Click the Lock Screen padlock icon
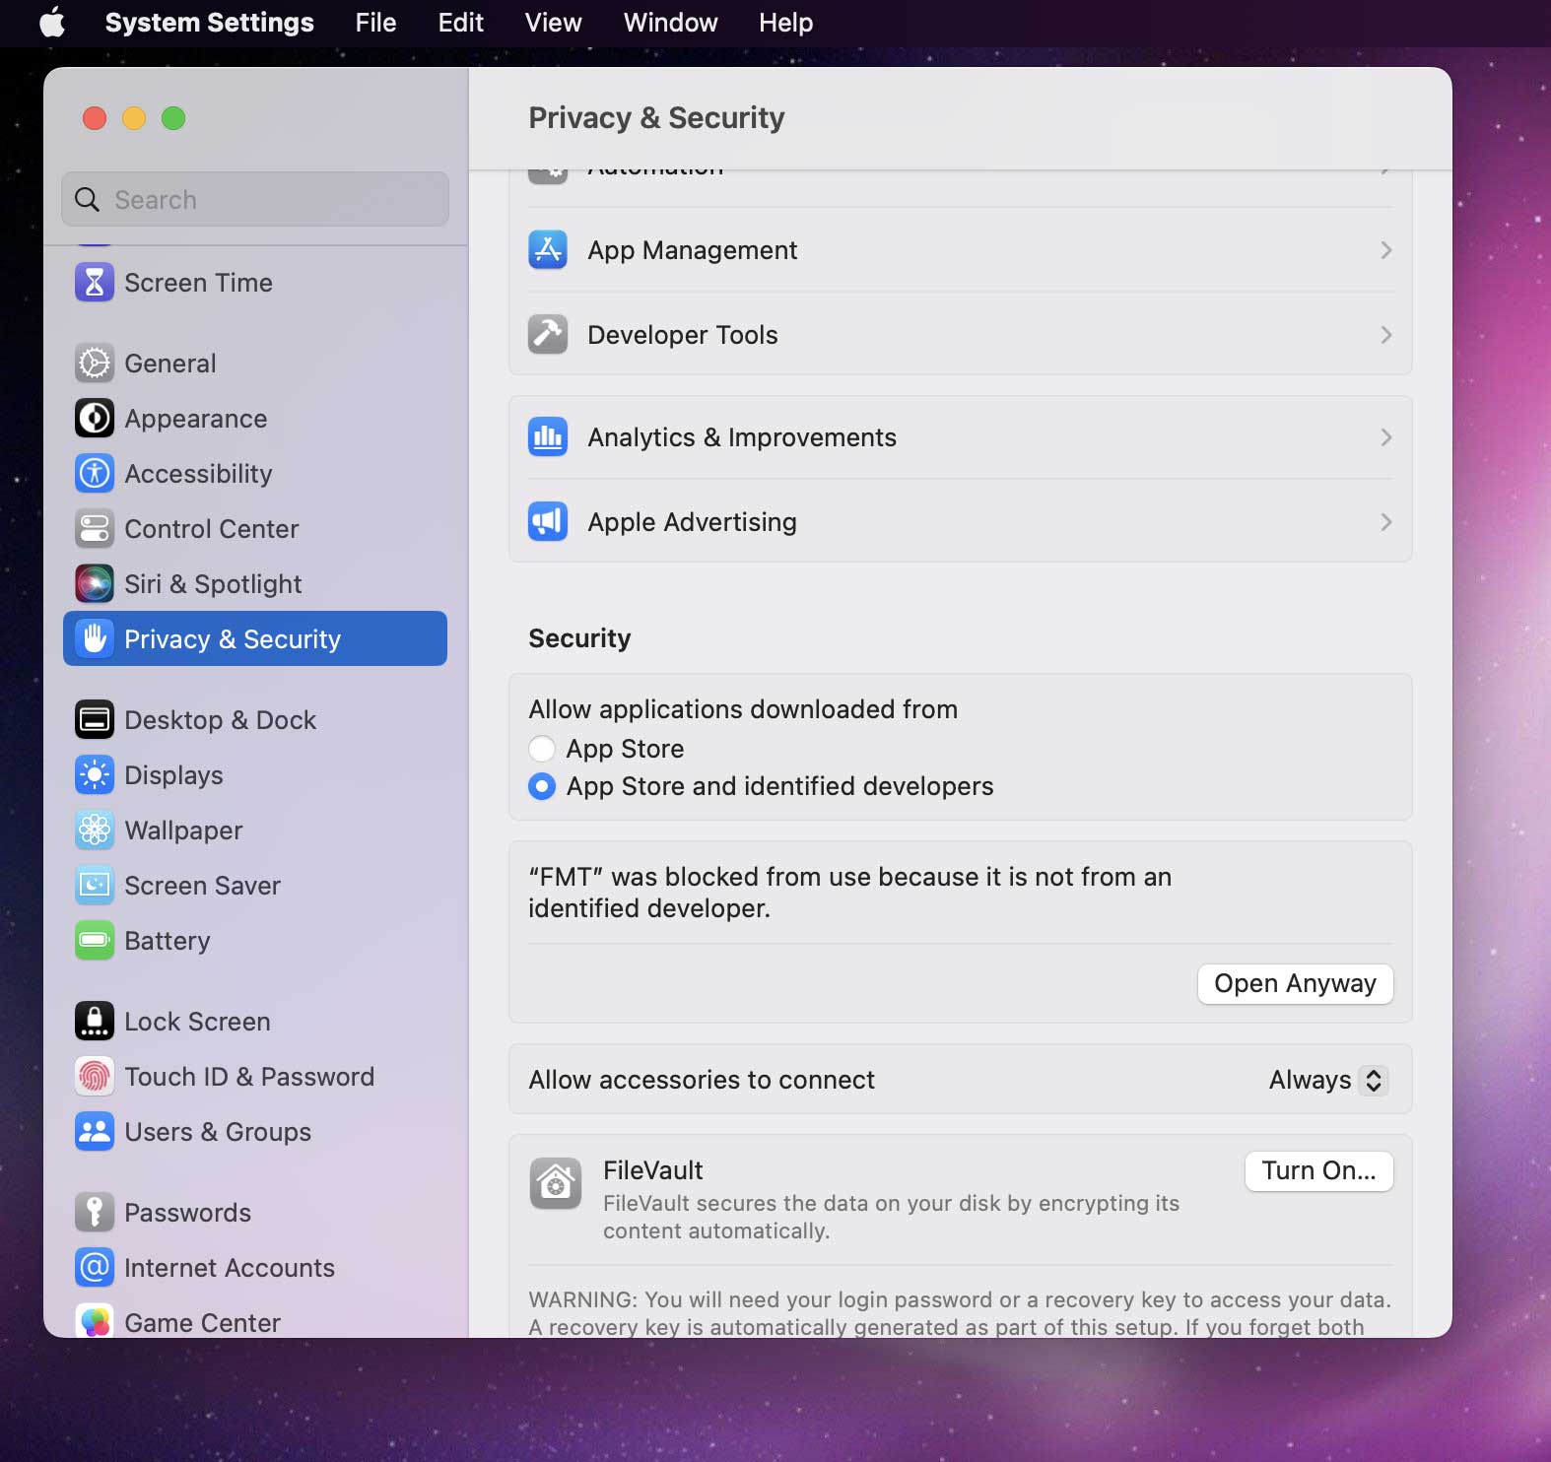The height and width of the screenshot is (1462, 1551). tap(95, 1022)
